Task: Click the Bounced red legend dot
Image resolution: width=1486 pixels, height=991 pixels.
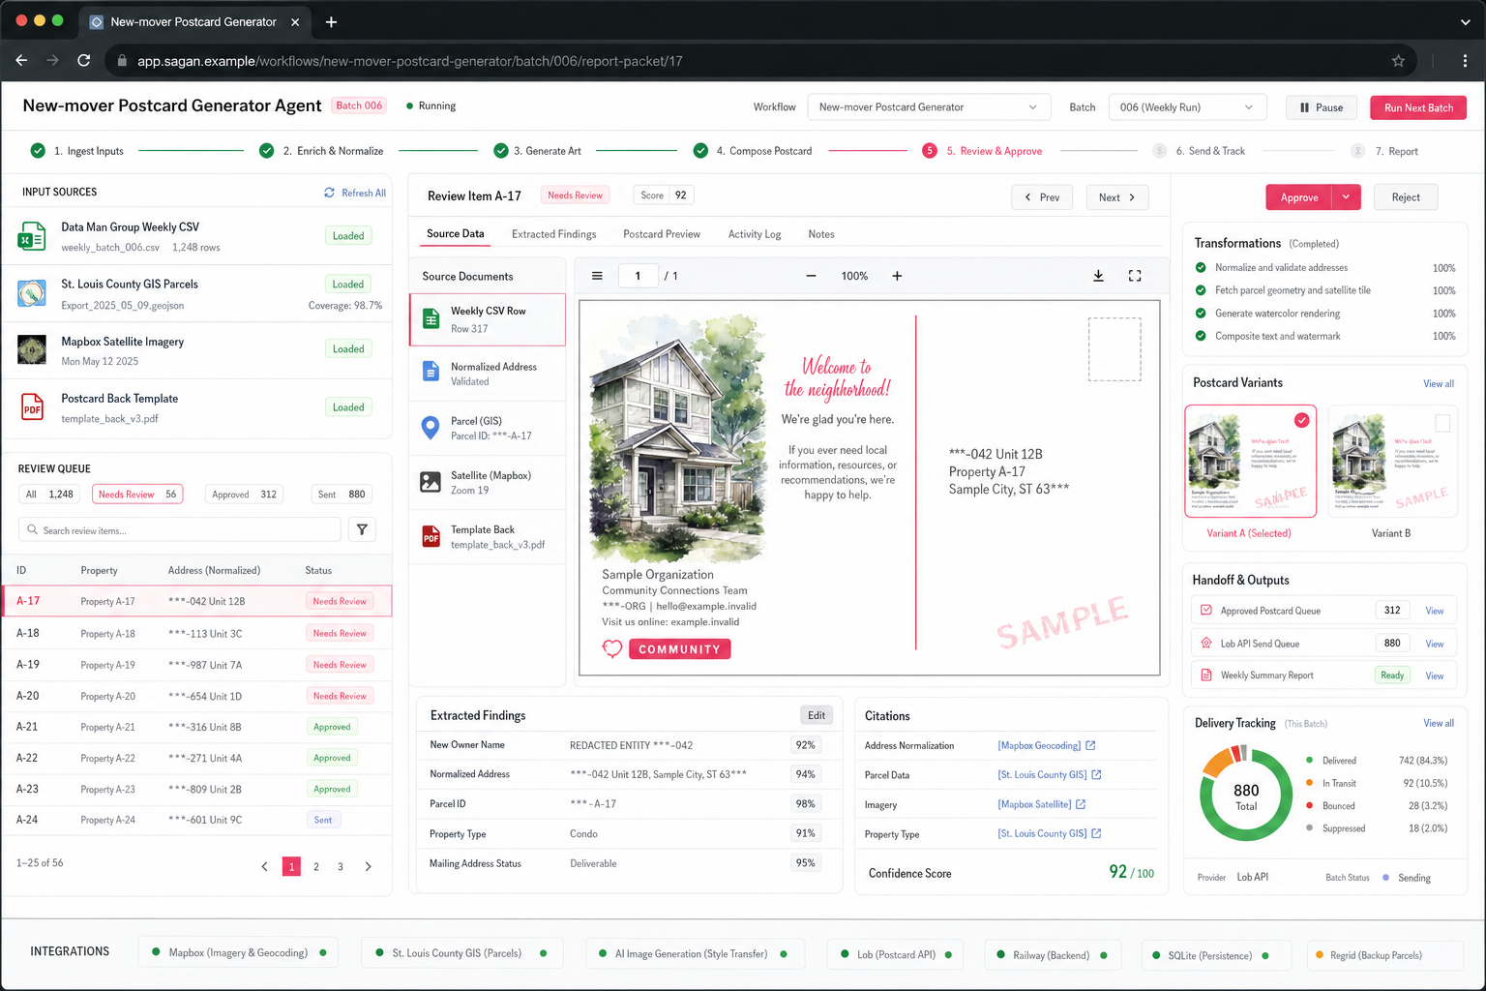Action: click(1309, 805)
